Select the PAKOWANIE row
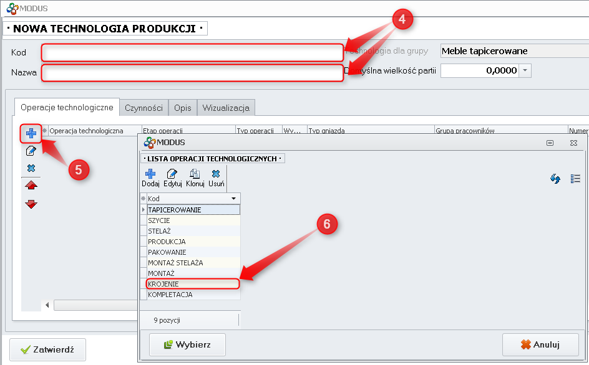 [x=193, y=252]
